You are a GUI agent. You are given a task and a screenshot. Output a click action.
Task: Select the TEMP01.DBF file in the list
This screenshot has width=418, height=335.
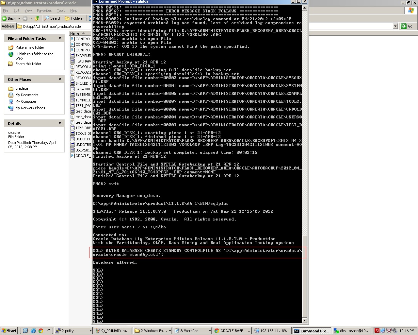coord(82,100)
